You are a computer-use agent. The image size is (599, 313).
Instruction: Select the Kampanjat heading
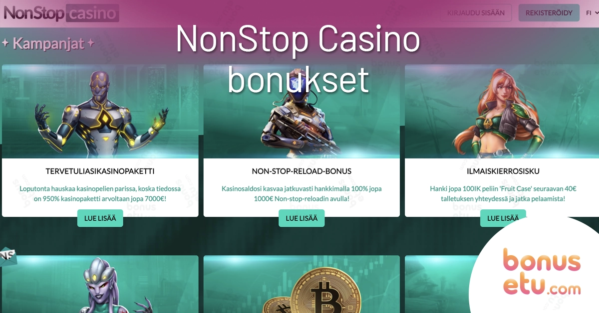coord(48,44)
